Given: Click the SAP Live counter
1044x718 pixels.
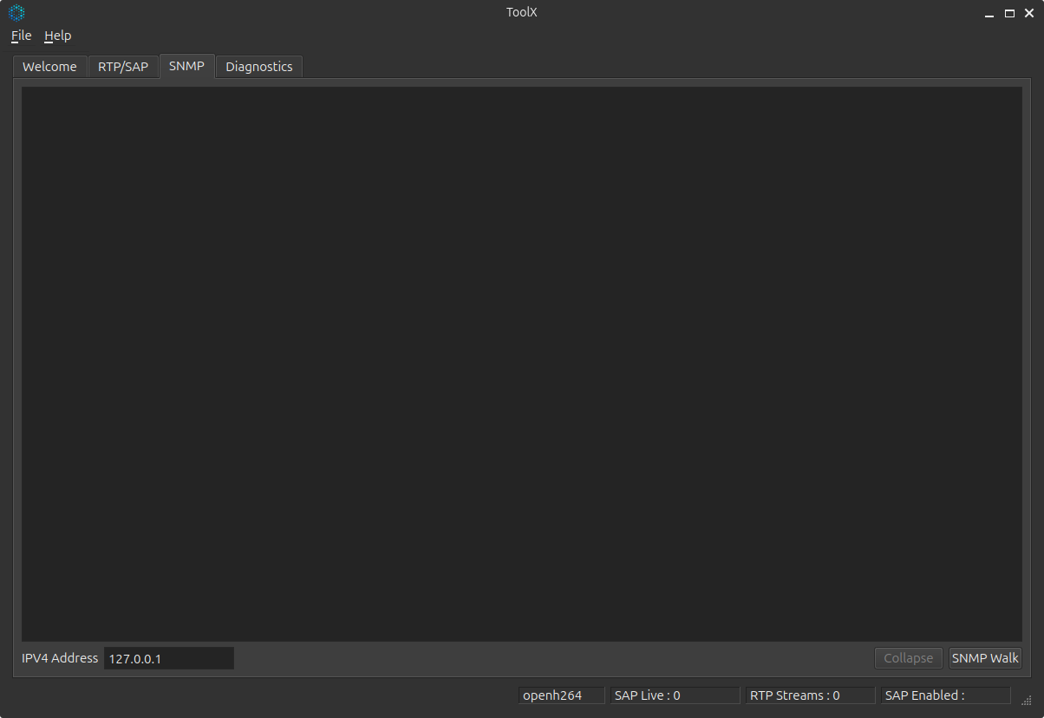Looking at the screenshot, I should 675,695.
